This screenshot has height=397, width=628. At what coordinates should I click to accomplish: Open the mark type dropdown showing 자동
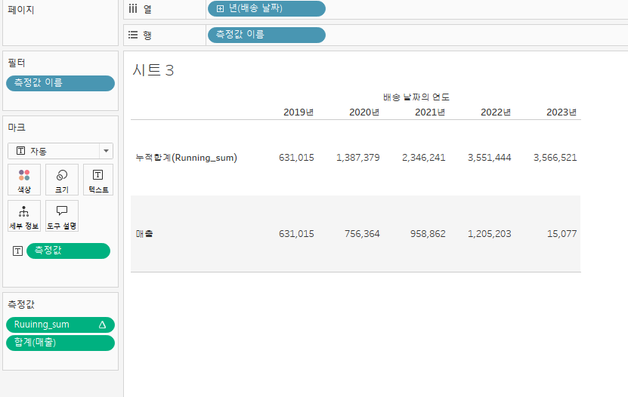[x=60, y=151]
